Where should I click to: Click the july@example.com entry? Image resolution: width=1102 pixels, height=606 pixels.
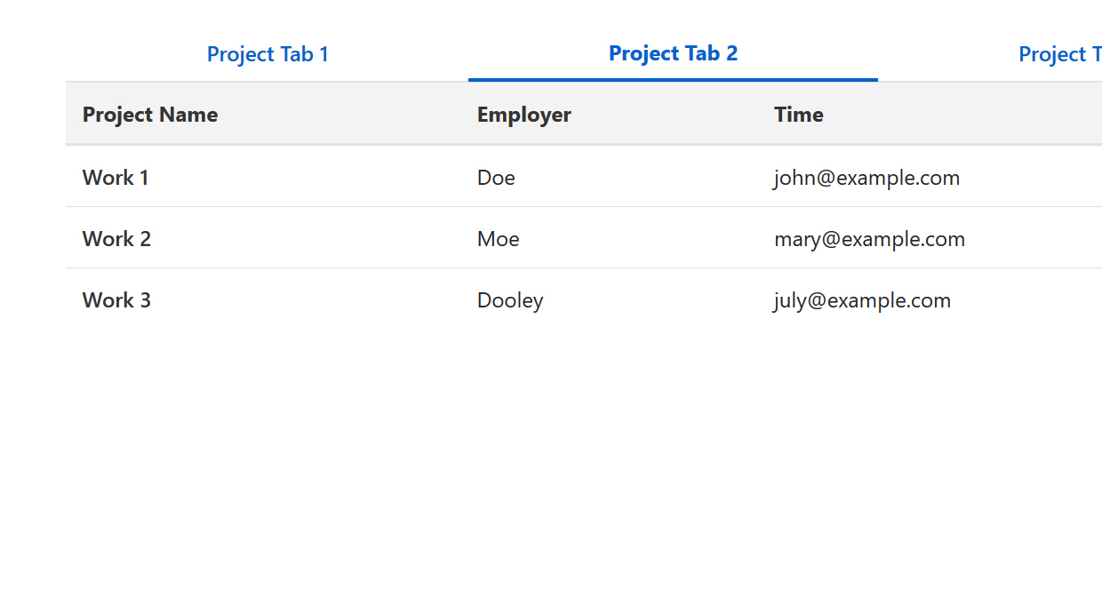coord(862,300)
